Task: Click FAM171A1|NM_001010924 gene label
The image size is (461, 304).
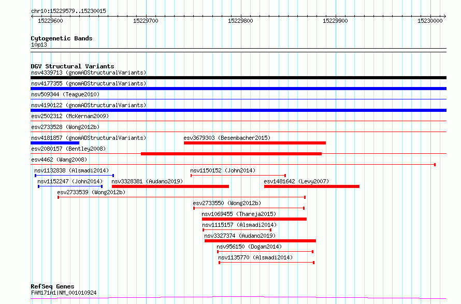Action: (x=64, y=293)
